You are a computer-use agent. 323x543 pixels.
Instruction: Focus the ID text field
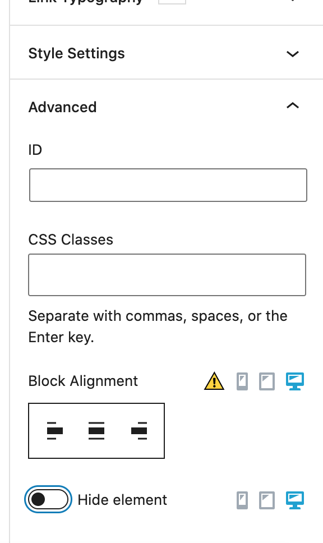point(168,185)
